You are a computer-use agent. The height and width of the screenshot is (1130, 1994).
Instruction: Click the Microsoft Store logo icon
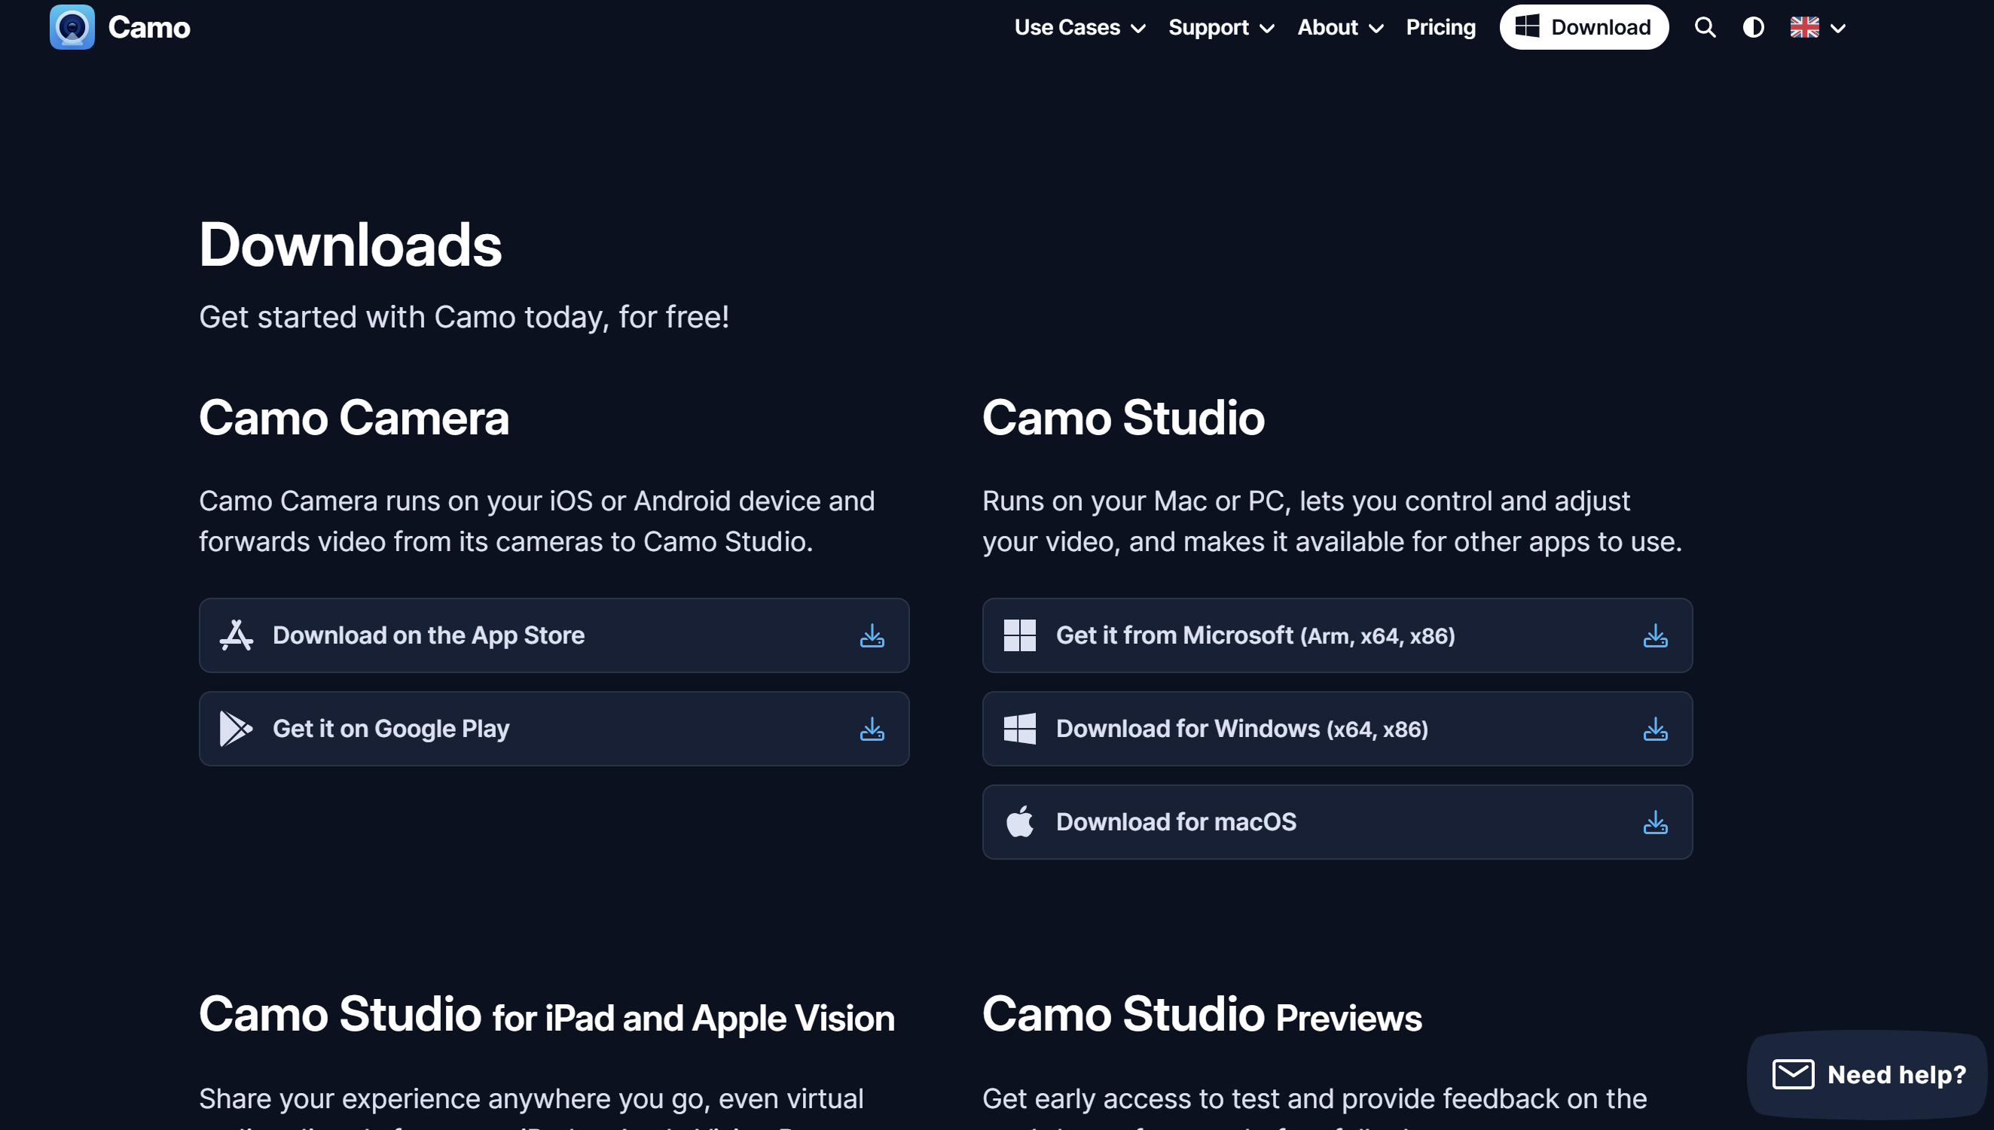(x=1018, y=635)
